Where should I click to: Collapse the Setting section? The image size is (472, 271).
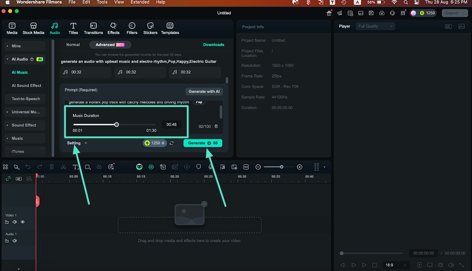[77, 143]
